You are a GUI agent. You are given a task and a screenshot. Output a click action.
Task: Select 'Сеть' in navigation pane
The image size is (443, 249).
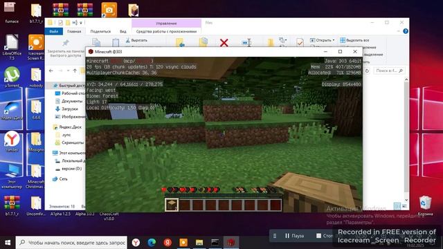click(x=60, y=178)
